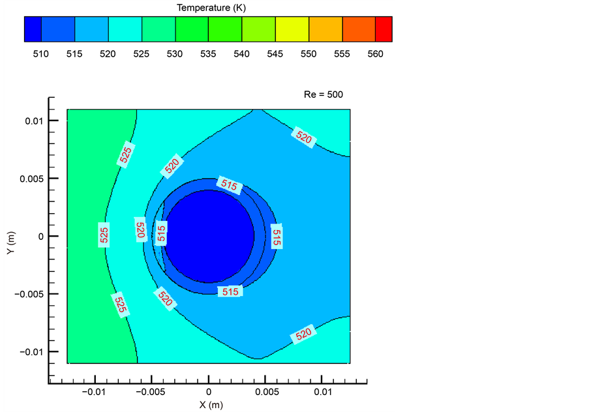Click the 0.01 tick label on Y axis

coord(35,121)
